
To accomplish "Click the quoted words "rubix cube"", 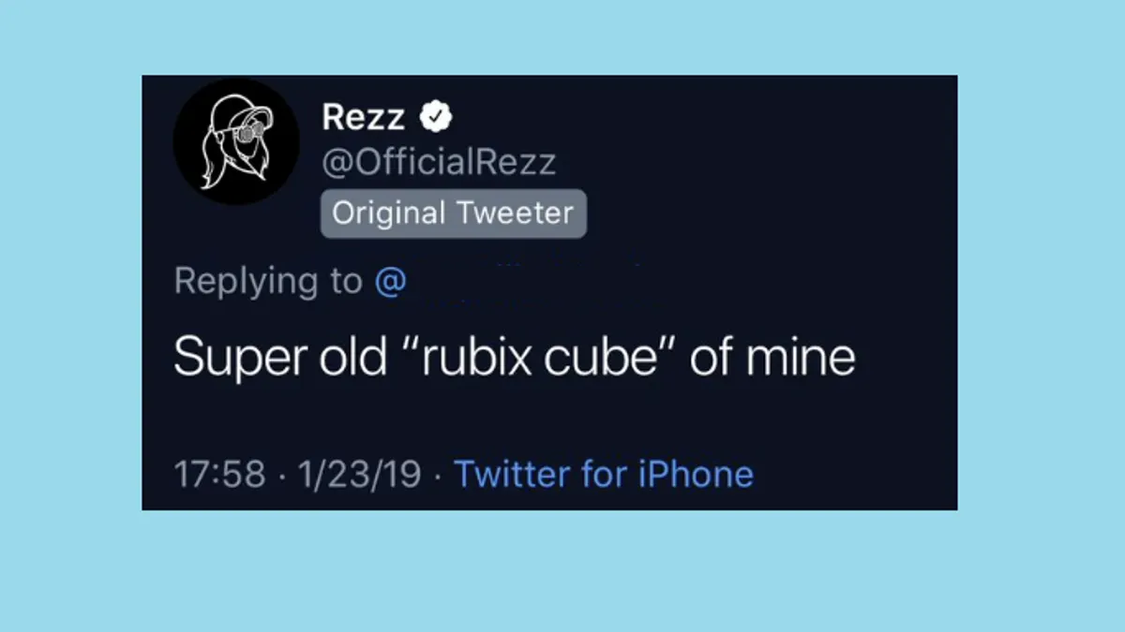I will coord(537,359).
